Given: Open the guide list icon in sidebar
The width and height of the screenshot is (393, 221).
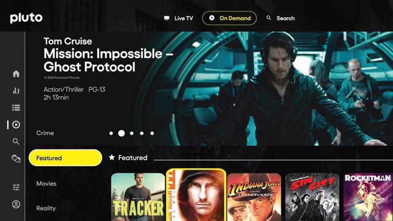Looking at the screenshot, I should pyautogui.click(x=16, y=108).
